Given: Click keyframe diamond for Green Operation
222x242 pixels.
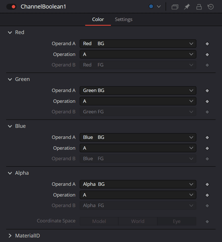Looking at the screenshot, I should (x=207, y=101).
